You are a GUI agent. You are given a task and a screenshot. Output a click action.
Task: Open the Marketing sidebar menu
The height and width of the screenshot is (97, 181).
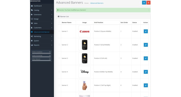pyautogui.click(x=42, y=36)
